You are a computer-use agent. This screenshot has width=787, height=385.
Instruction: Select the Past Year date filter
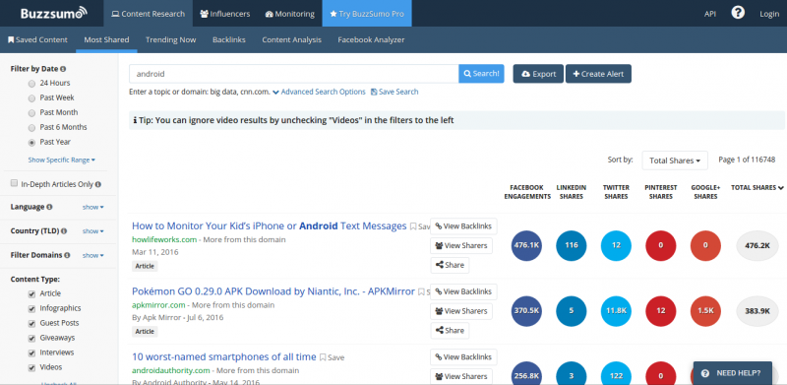pos(31,142)
